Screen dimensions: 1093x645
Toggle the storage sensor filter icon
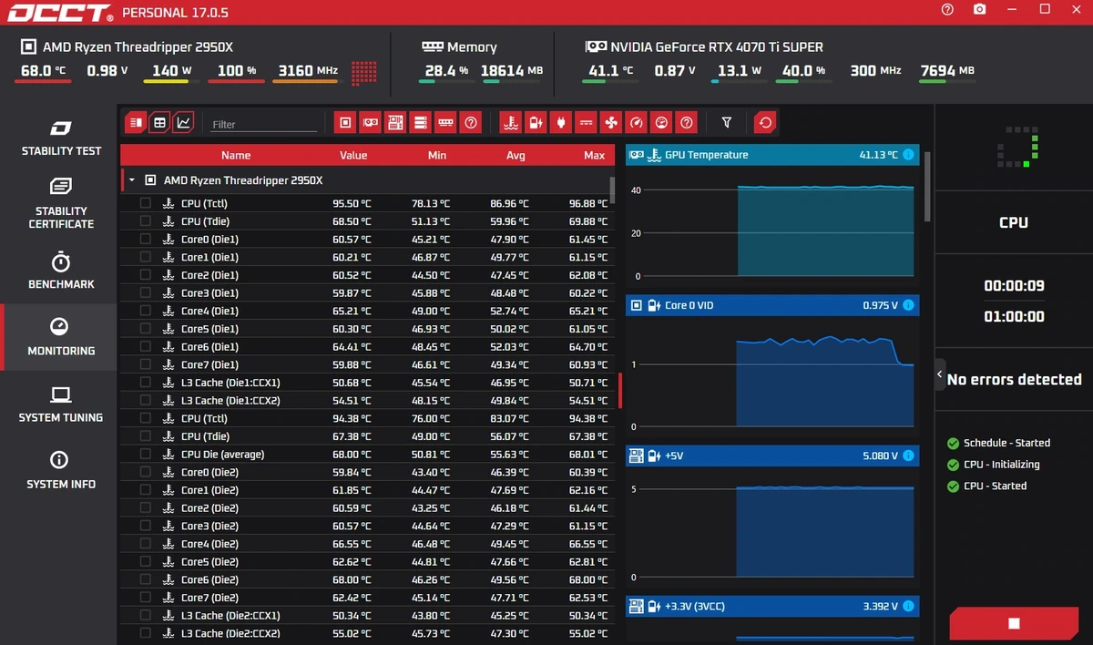pyautogui.click(x=420, y=122)
